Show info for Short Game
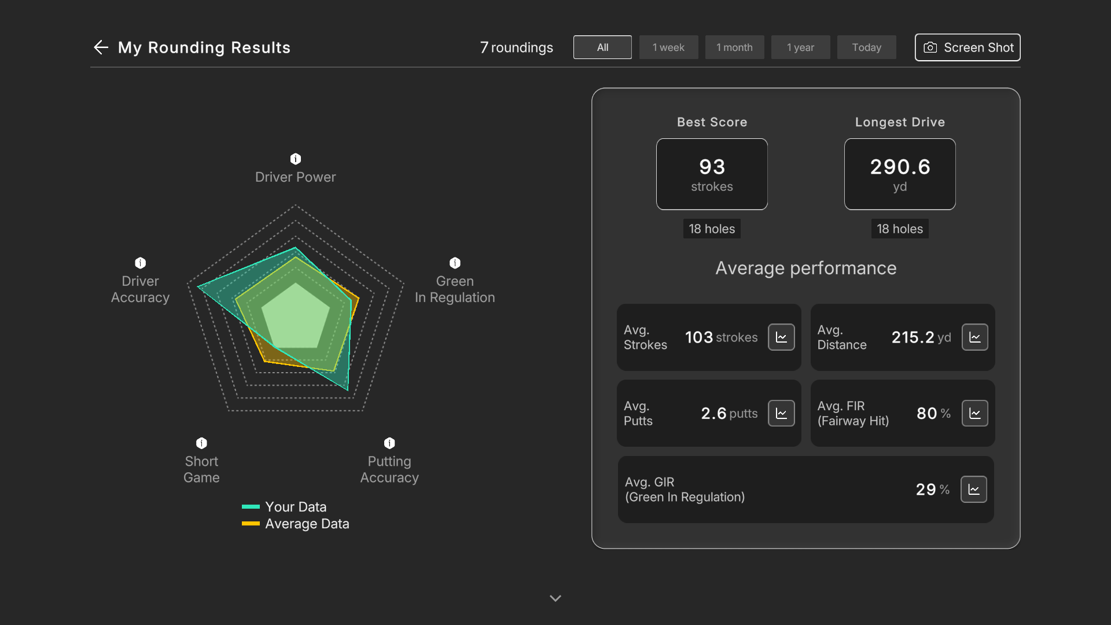The height and width of the screenshot is (625, 1111). pos(201,443)
